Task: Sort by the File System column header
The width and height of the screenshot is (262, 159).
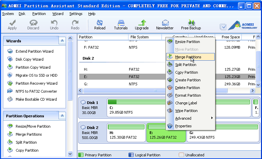Action: pyautogui.click(x=145, y=37)
